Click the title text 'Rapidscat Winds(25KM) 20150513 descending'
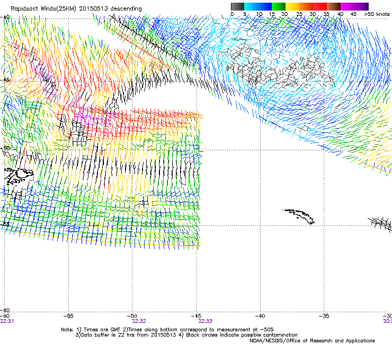The width and height of the screenshot is (392, 344). tap(76, 9)
